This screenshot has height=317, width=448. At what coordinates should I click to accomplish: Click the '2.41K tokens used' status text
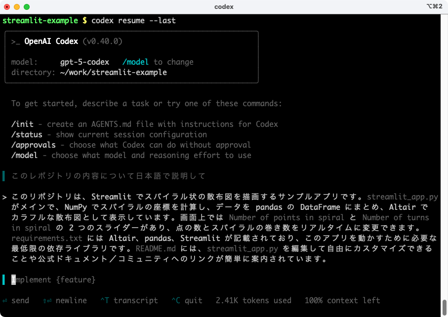coord(253,300)
